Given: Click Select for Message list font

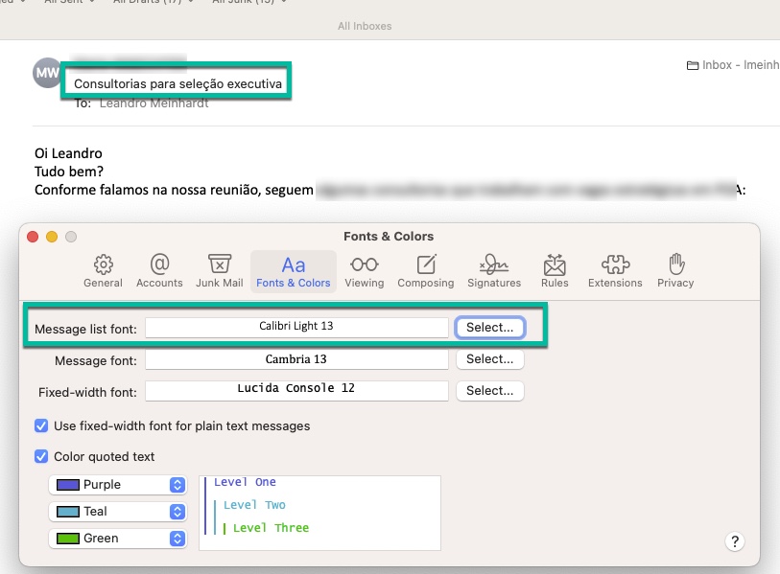Looking at the screenshot, I should 490,328.
